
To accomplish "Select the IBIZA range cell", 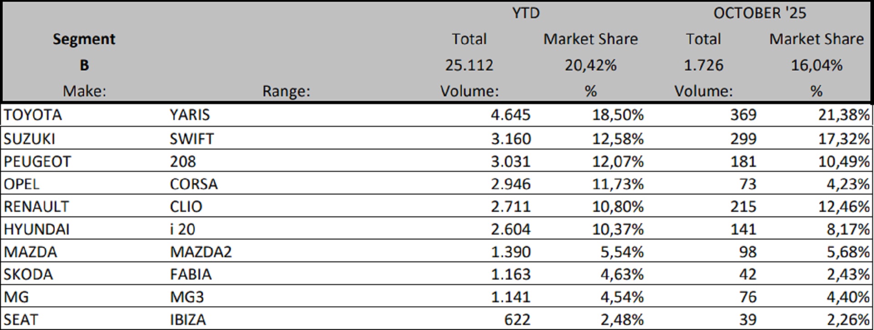I will coord(188,320).
